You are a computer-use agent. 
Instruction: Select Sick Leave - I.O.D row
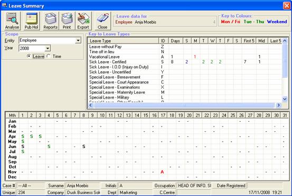point(185,67)
